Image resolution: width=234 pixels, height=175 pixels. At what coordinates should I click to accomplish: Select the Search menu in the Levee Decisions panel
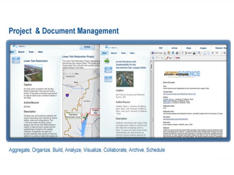coord(114,53)
